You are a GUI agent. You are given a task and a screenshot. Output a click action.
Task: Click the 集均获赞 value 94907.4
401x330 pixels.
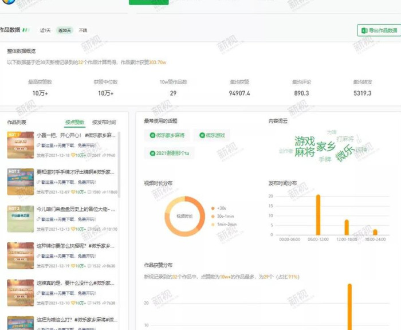click(239, 93)
